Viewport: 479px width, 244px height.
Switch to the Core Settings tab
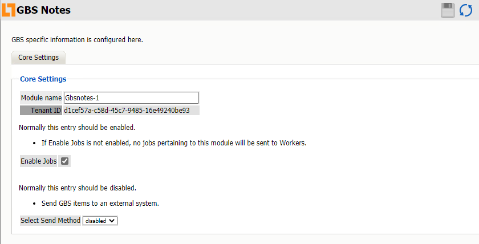[x=38, y=58]
